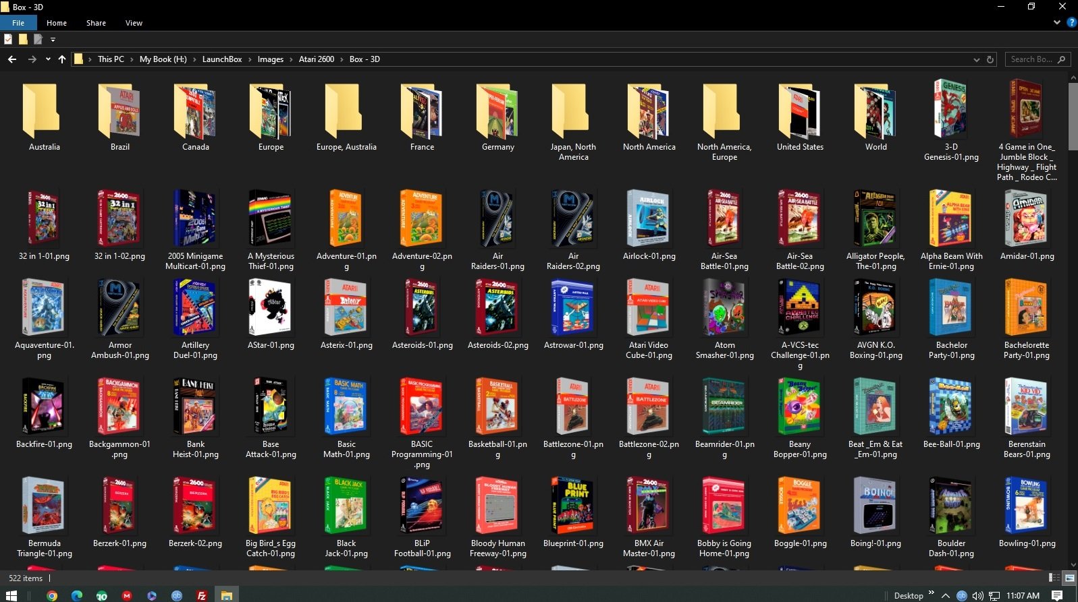The height and width of the screenshot is (602, 1078).
Task: Expand chevron after 'This PC' breadcrumb
Action: (x=132, y=59)
